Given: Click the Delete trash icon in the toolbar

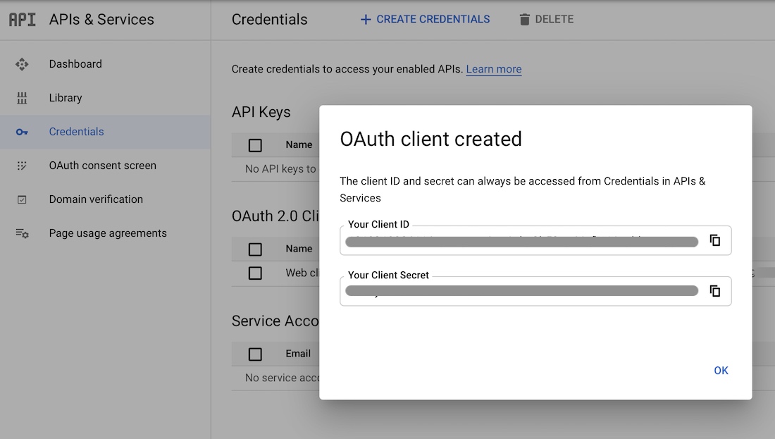Looking at the screenshot, I should coord(524,19).
